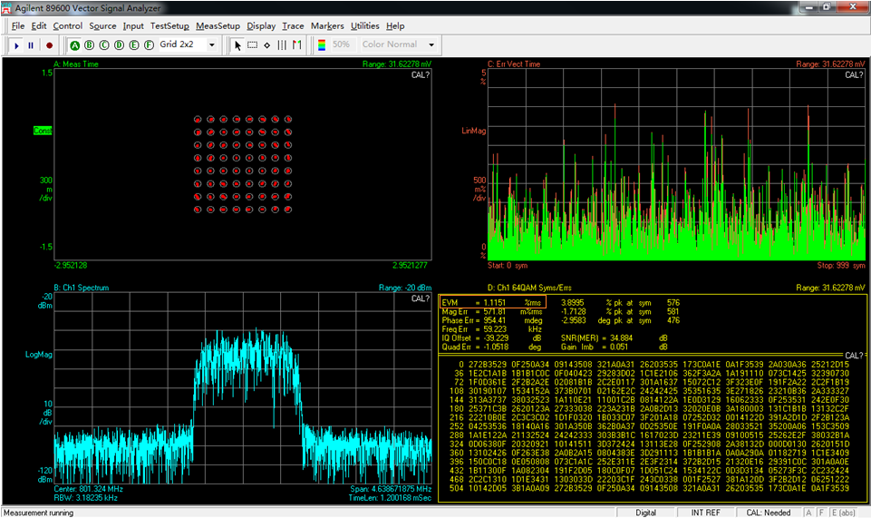This screenshot has width=871, height=518.
Task: Click the diamond marker tool icon
Action: 267,44
